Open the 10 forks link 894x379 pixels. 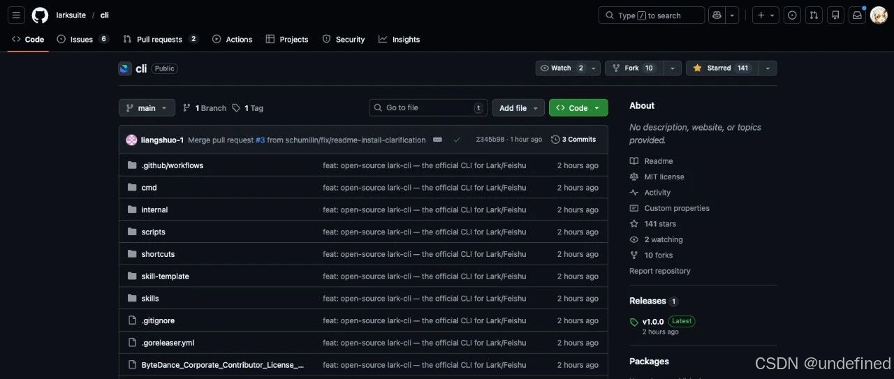click(652, 255)
